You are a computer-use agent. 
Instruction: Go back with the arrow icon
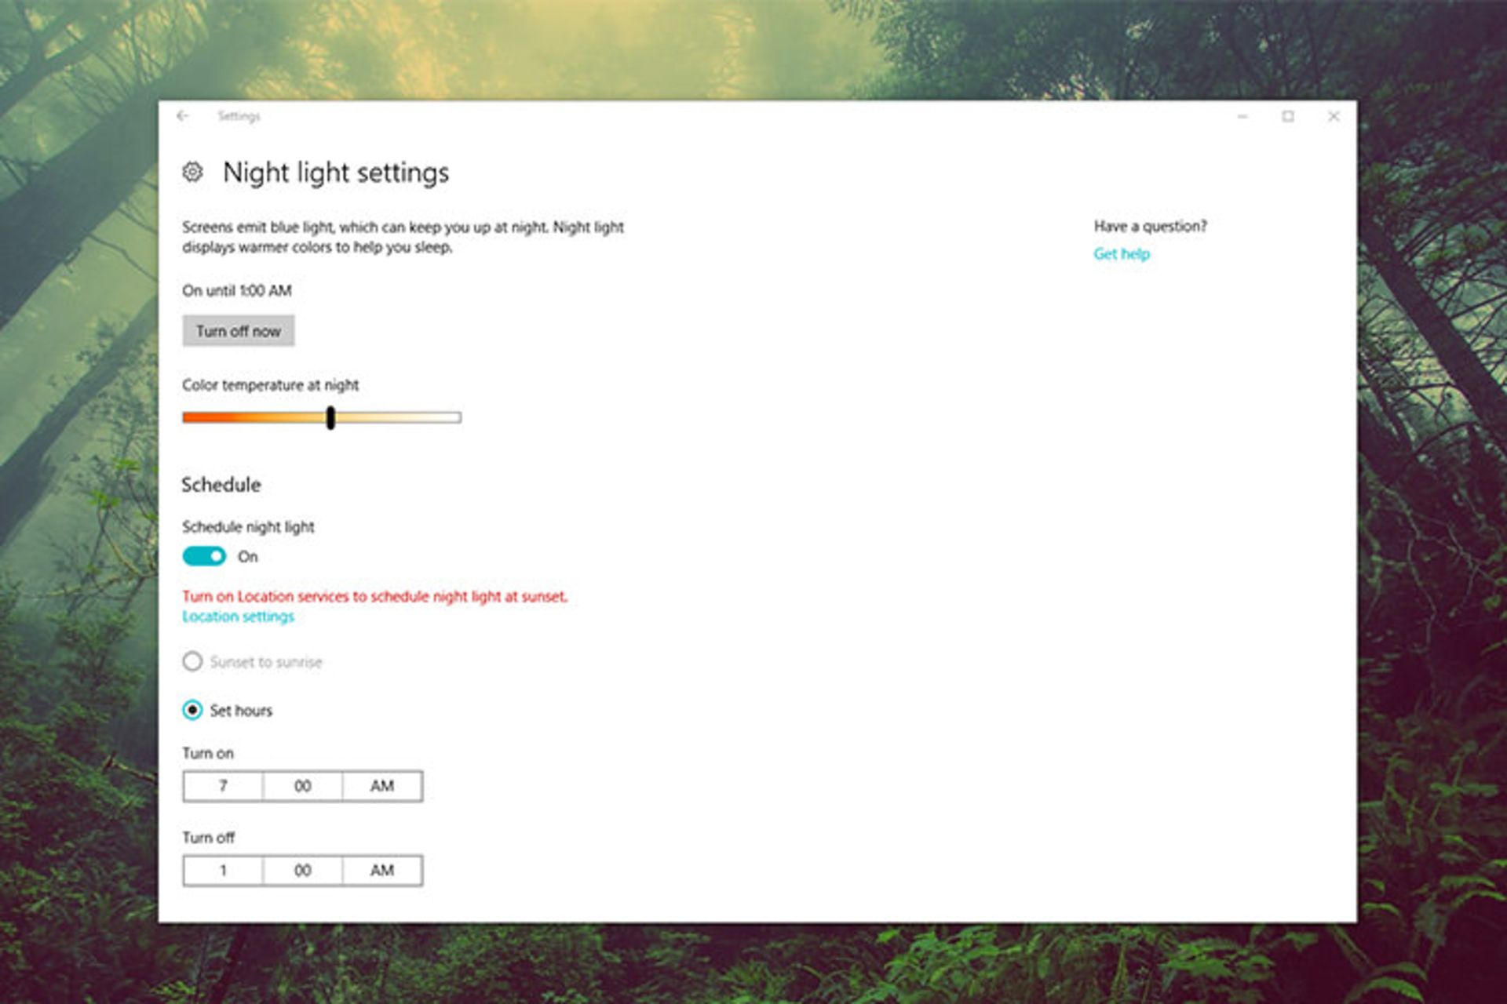point(183,116)
